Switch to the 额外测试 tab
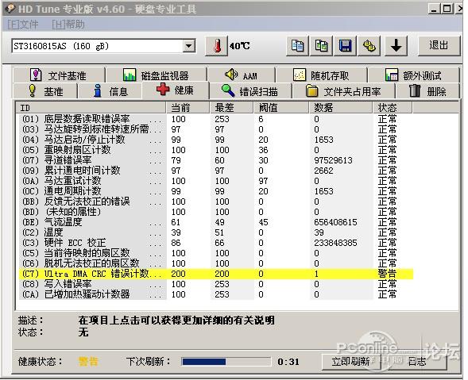468x380 pixels. [414, 75]
